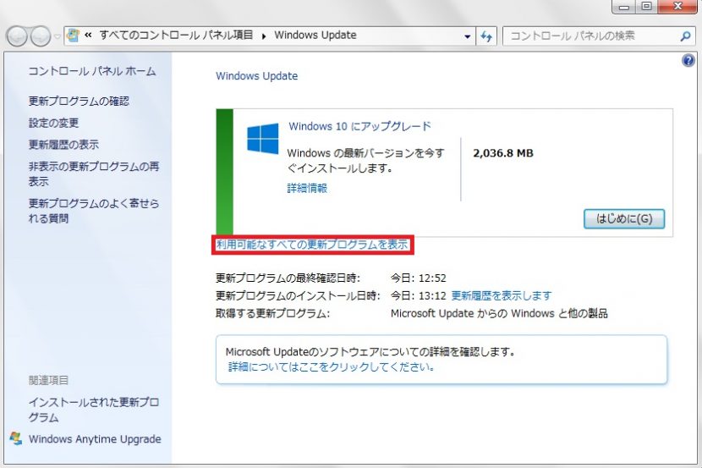Screen dimensions: 702x468
Task: Click the Control Panel icon in address bar
Action: [x=73, y=36]
